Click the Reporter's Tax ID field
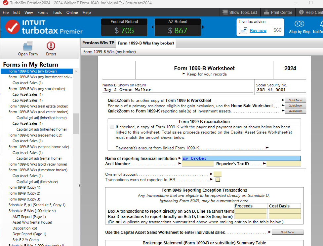 [283, 164]
